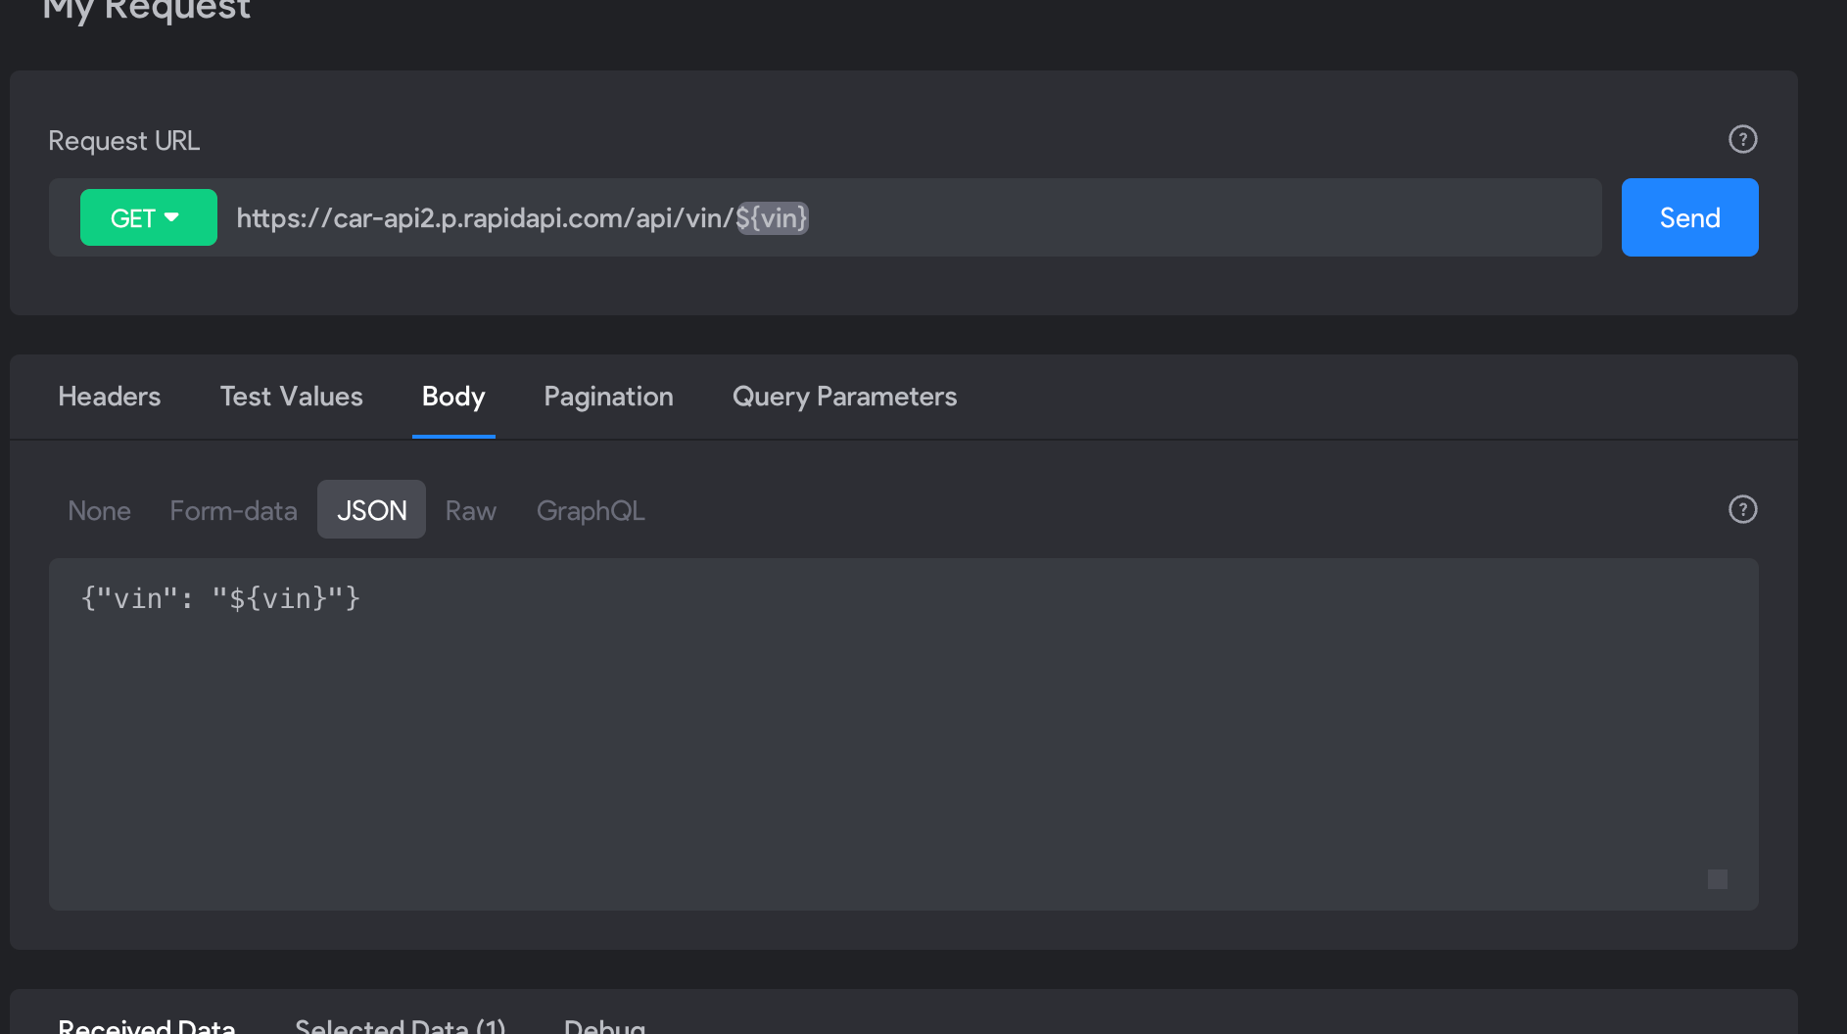
Task: Switch to the Selected Data (1) tab
Action: point(400,1025)
